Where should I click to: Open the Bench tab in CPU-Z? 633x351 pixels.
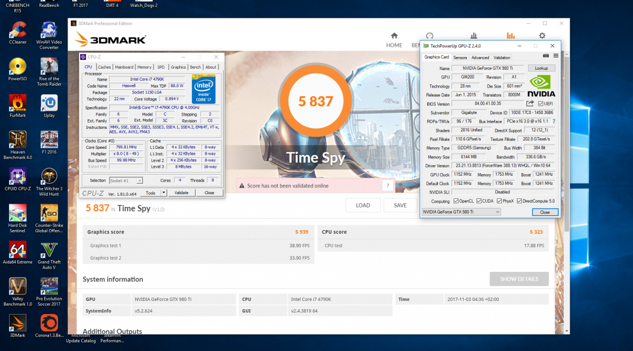tap(196, 67)
